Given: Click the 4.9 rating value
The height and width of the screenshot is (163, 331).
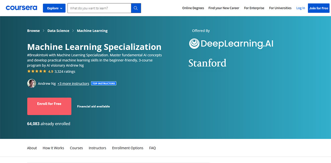Looking at the screenshot, I should coord(51,71).
